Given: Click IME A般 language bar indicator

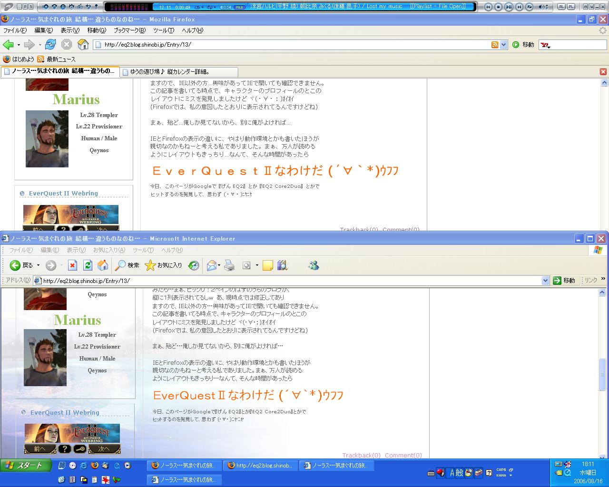Looking at the screenshot, I should coord(456,472).
